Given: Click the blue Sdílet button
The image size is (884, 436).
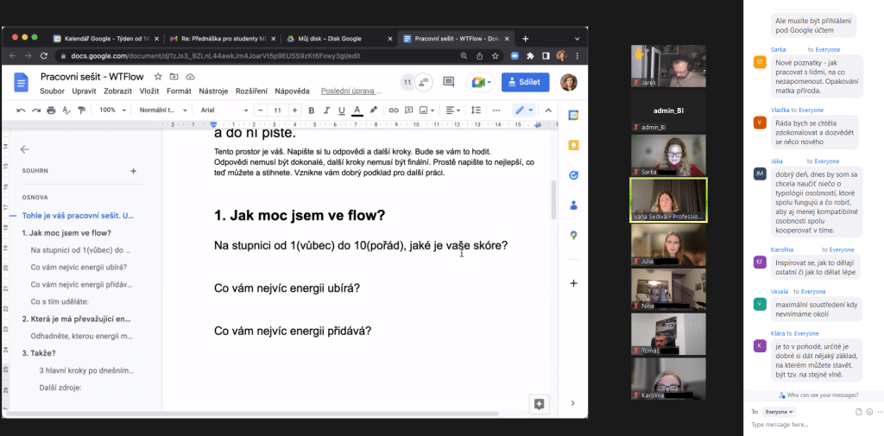Looking at the screenshot, I should click(x=525, y=82).
